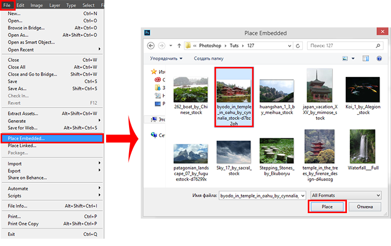Open the Select menu

88,5
